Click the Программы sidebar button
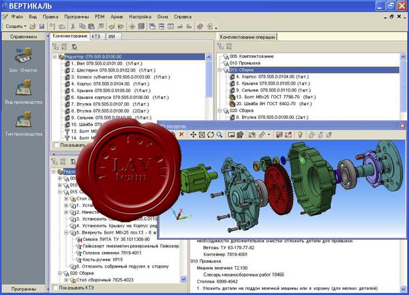 click(23, 289)
